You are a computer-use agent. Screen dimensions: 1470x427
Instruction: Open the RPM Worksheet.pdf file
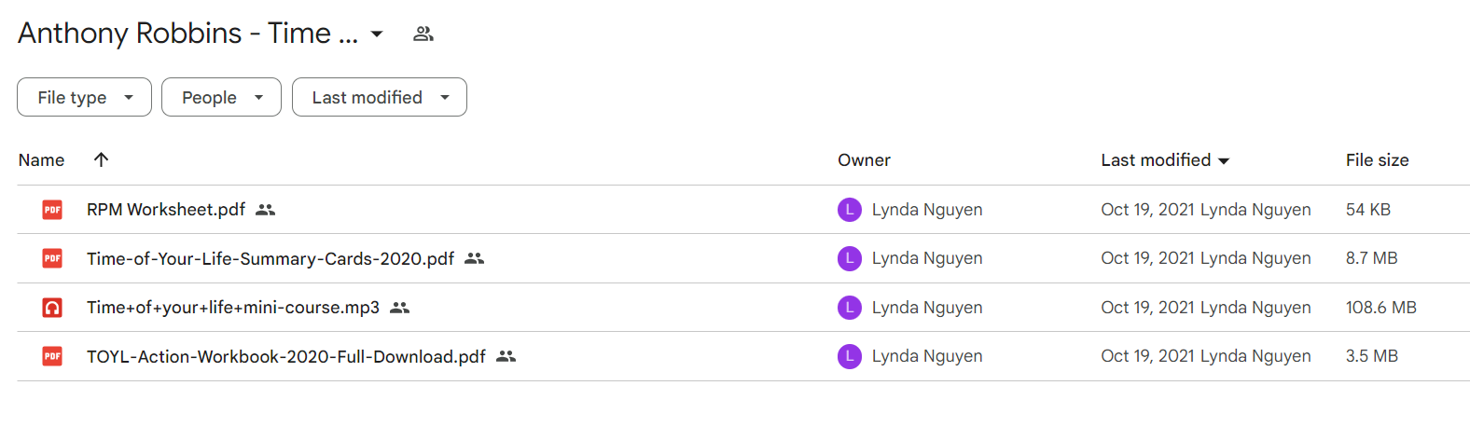pos(166,210)
